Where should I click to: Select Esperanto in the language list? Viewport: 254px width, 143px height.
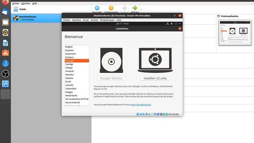tap(77, 54)
